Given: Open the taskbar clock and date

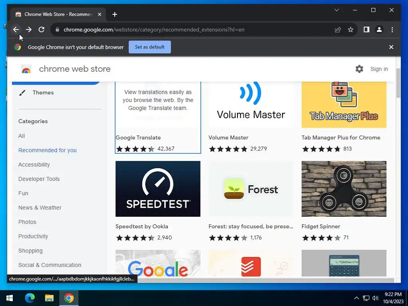Looking at the screenshot, I should point(393,298).
